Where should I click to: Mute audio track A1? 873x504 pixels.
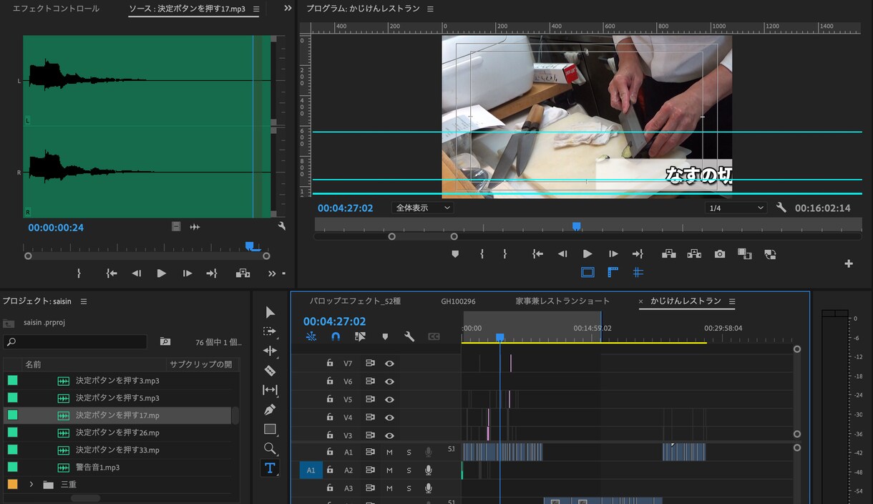(390, 452)
